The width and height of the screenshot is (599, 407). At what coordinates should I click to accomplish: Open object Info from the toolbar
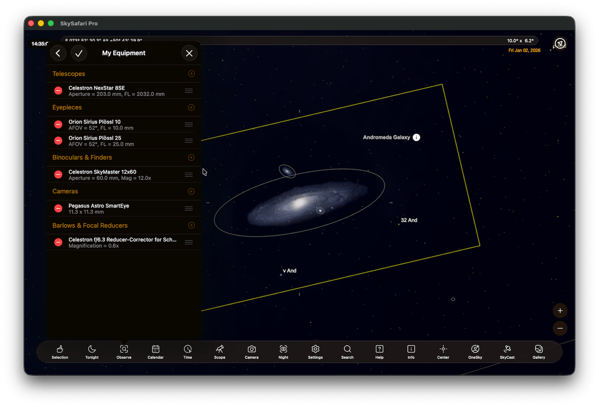(411, 352)
